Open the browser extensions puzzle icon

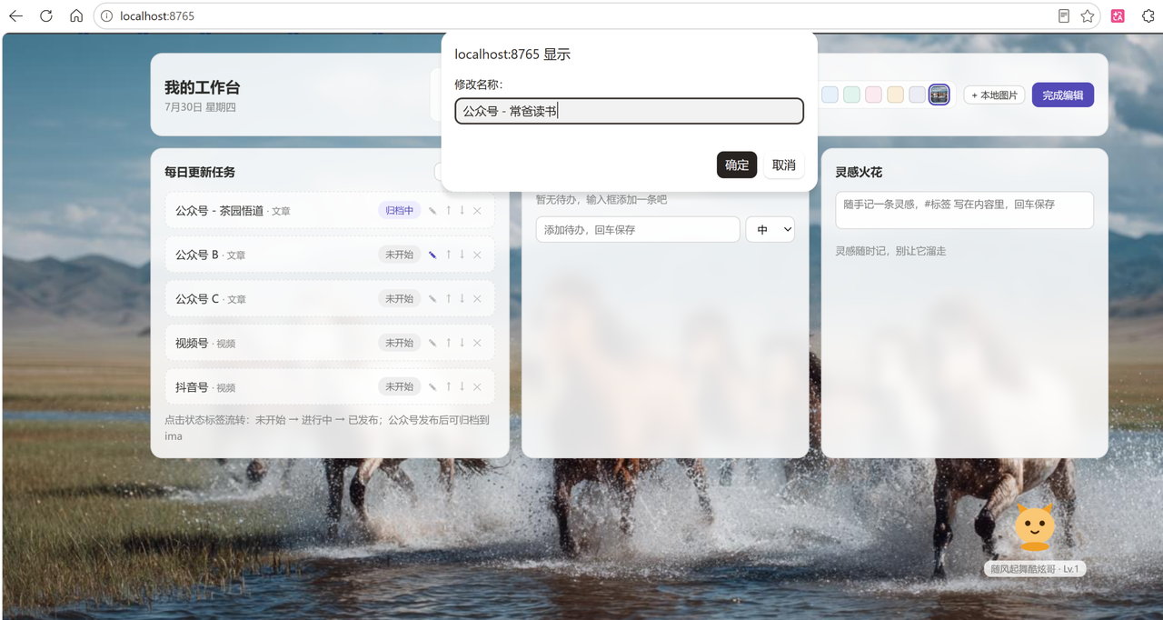pyautogui.click(x=1148, y=15)
